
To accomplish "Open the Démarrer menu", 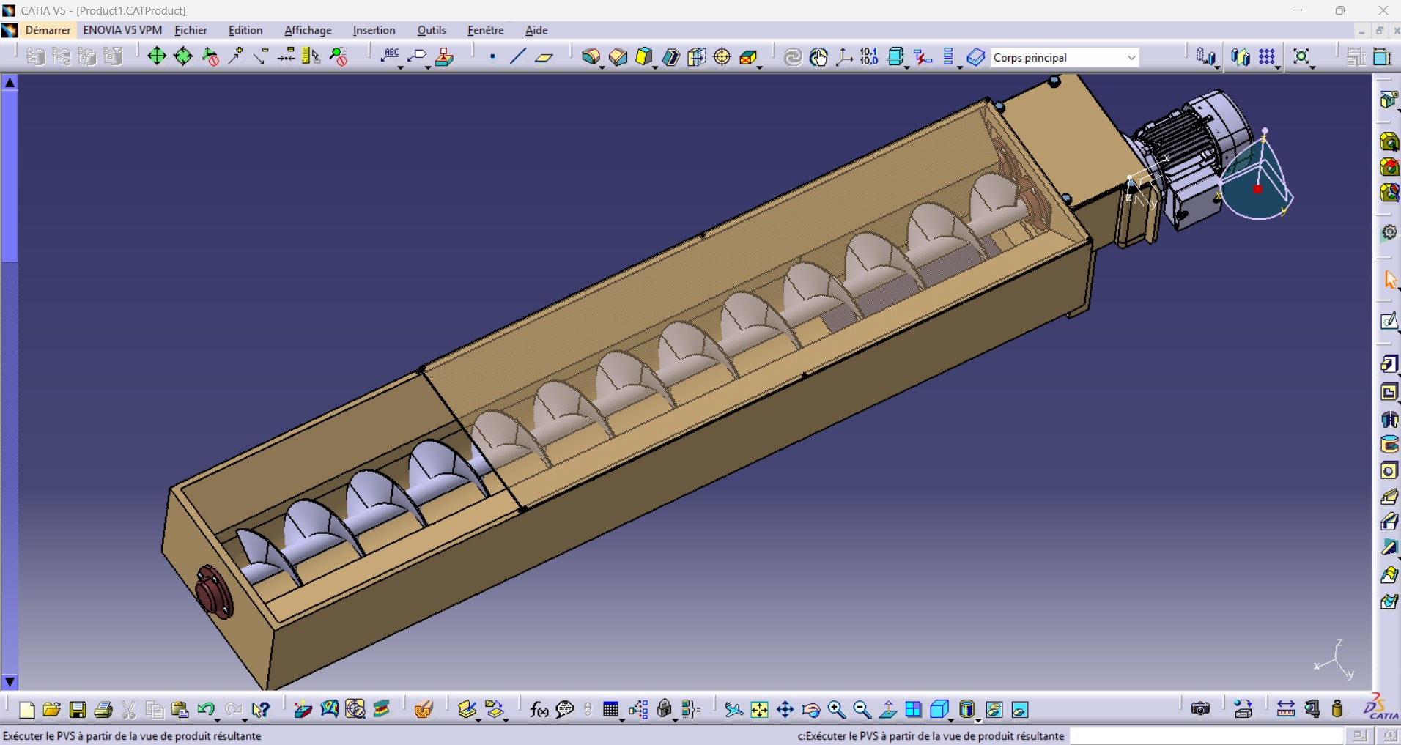I will (48, 30).
